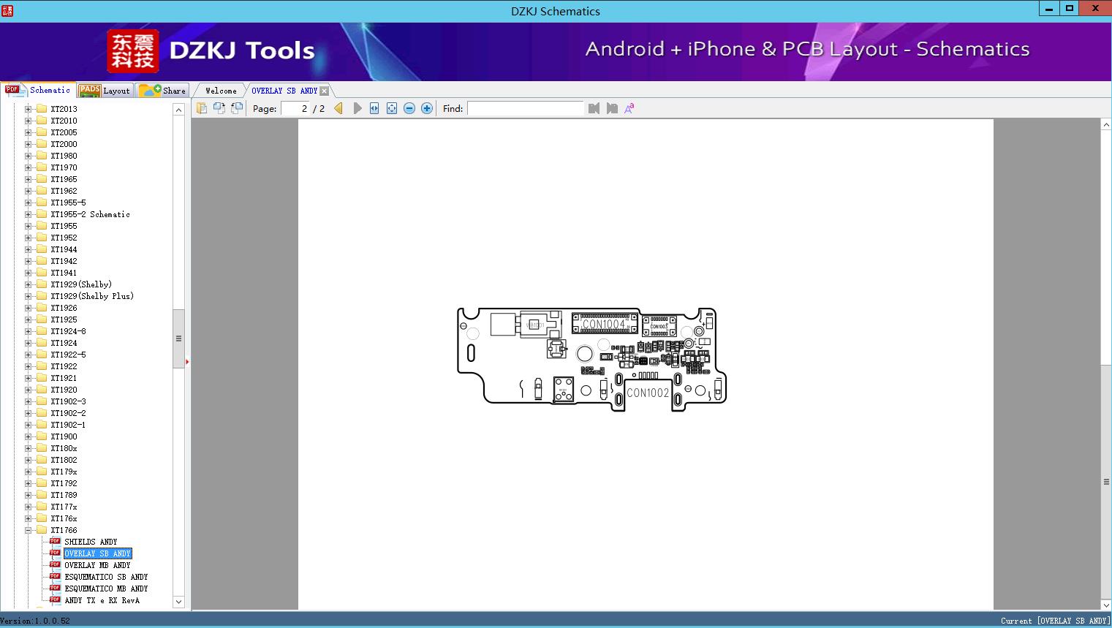Close the OVERLAY SB ANDY tab
Image resolution: width=1112 pixels, height=628 pixels.
pos(324,91)
